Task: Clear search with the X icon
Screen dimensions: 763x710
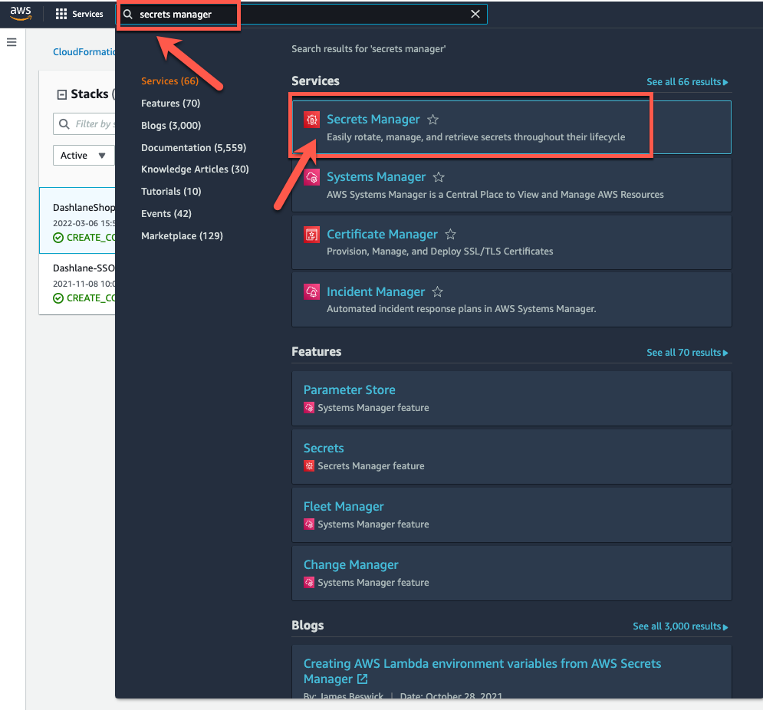Action: pyautogui.click(x=475, y=14)
